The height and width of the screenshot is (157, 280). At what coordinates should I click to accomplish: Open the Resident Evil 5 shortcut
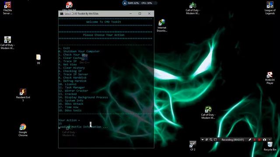pos(23,95)
